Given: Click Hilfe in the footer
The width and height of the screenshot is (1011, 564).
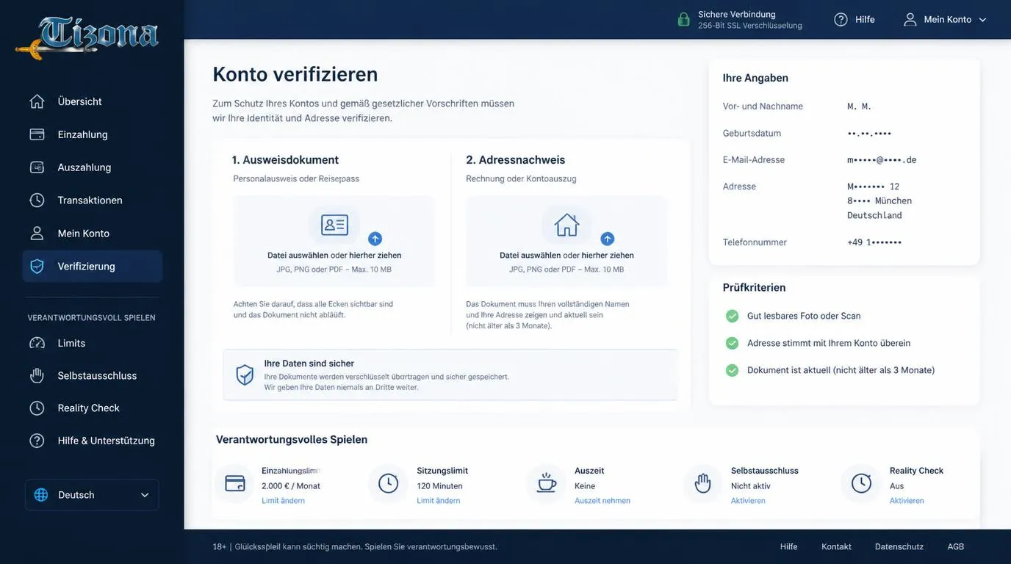Looking at the screenshot, I should [x=788, y=546].
